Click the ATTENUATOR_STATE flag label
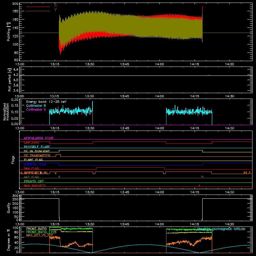256x256 pixels. 39,138
